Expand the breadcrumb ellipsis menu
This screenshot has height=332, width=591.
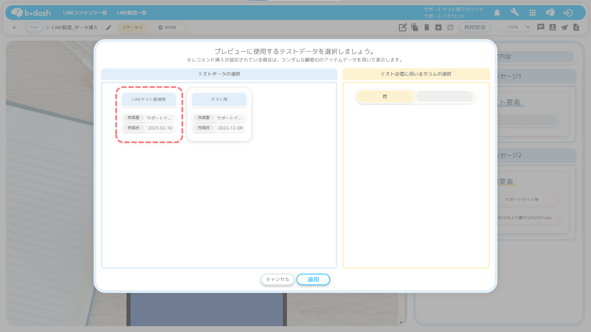(x=34, y=27)
